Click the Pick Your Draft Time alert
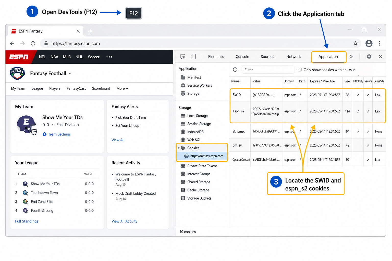 tap(131, 118)
